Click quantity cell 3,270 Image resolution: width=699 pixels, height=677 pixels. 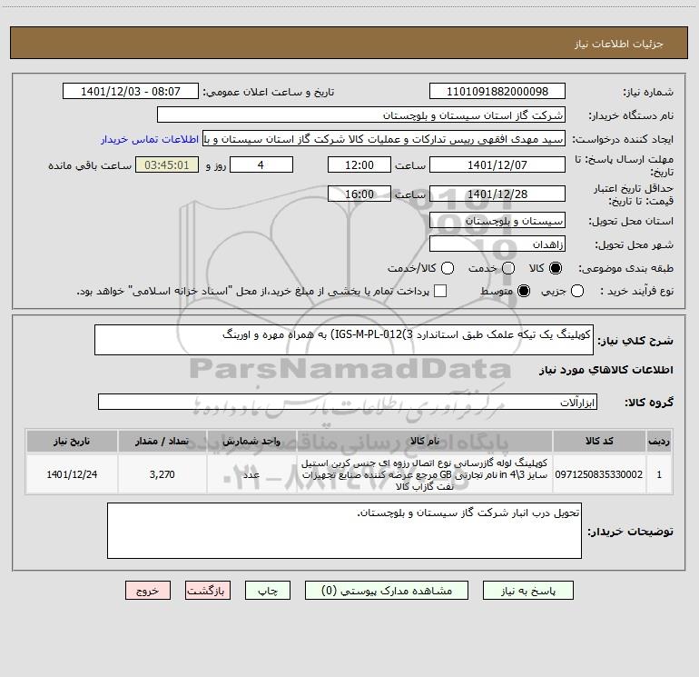pyautogui.click(x=162, y=474)
